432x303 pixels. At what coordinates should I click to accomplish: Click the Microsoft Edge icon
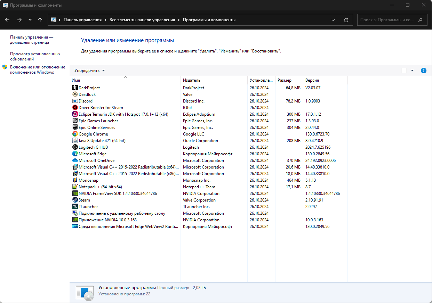point(75,154)
